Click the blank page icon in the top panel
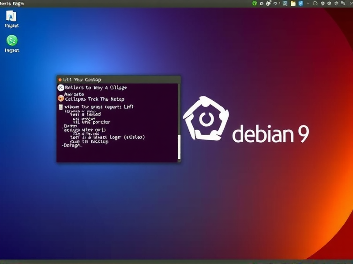 coord(315,4)
